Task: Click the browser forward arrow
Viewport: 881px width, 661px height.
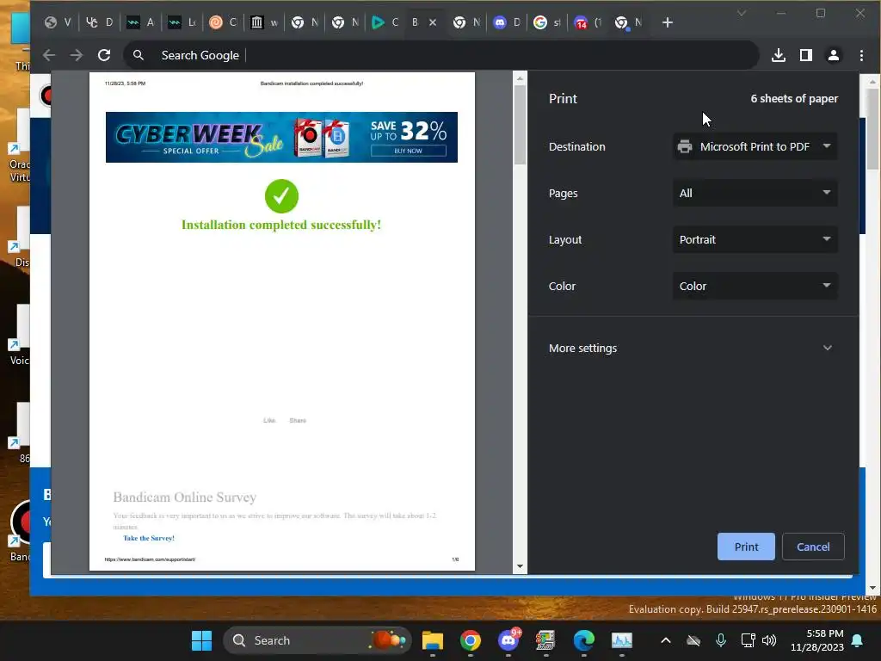Action: [x=77, y=55]
